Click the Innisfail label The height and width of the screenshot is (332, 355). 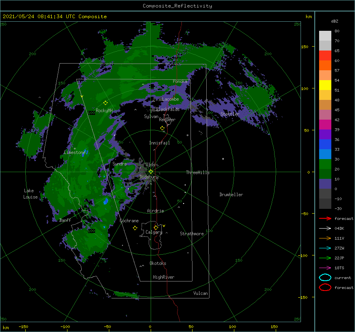coord(159,143)
